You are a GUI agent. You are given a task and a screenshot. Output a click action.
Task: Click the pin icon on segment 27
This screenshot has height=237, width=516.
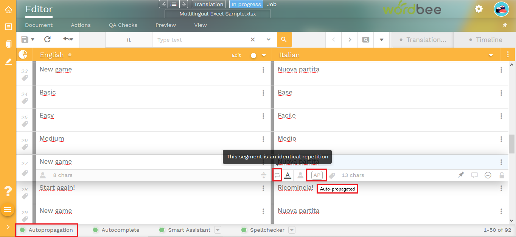[x=461, y=175]
